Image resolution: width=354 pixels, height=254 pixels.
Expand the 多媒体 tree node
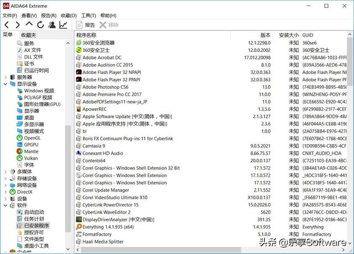click(6, 172)
